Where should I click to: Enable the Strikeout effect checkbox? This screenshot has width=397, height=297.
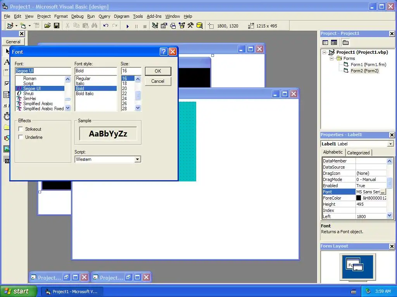point(21,129)
